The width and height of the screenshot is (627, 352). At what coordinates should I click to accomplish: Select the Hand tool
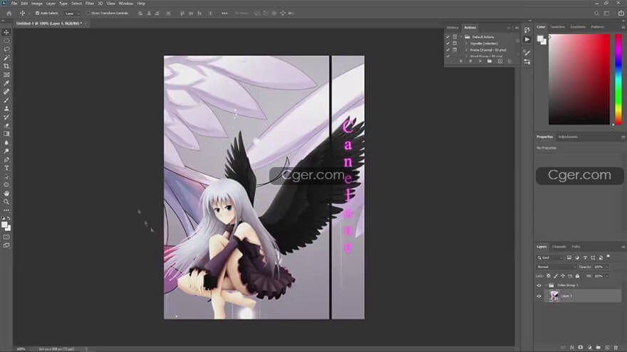pos(6,193)
